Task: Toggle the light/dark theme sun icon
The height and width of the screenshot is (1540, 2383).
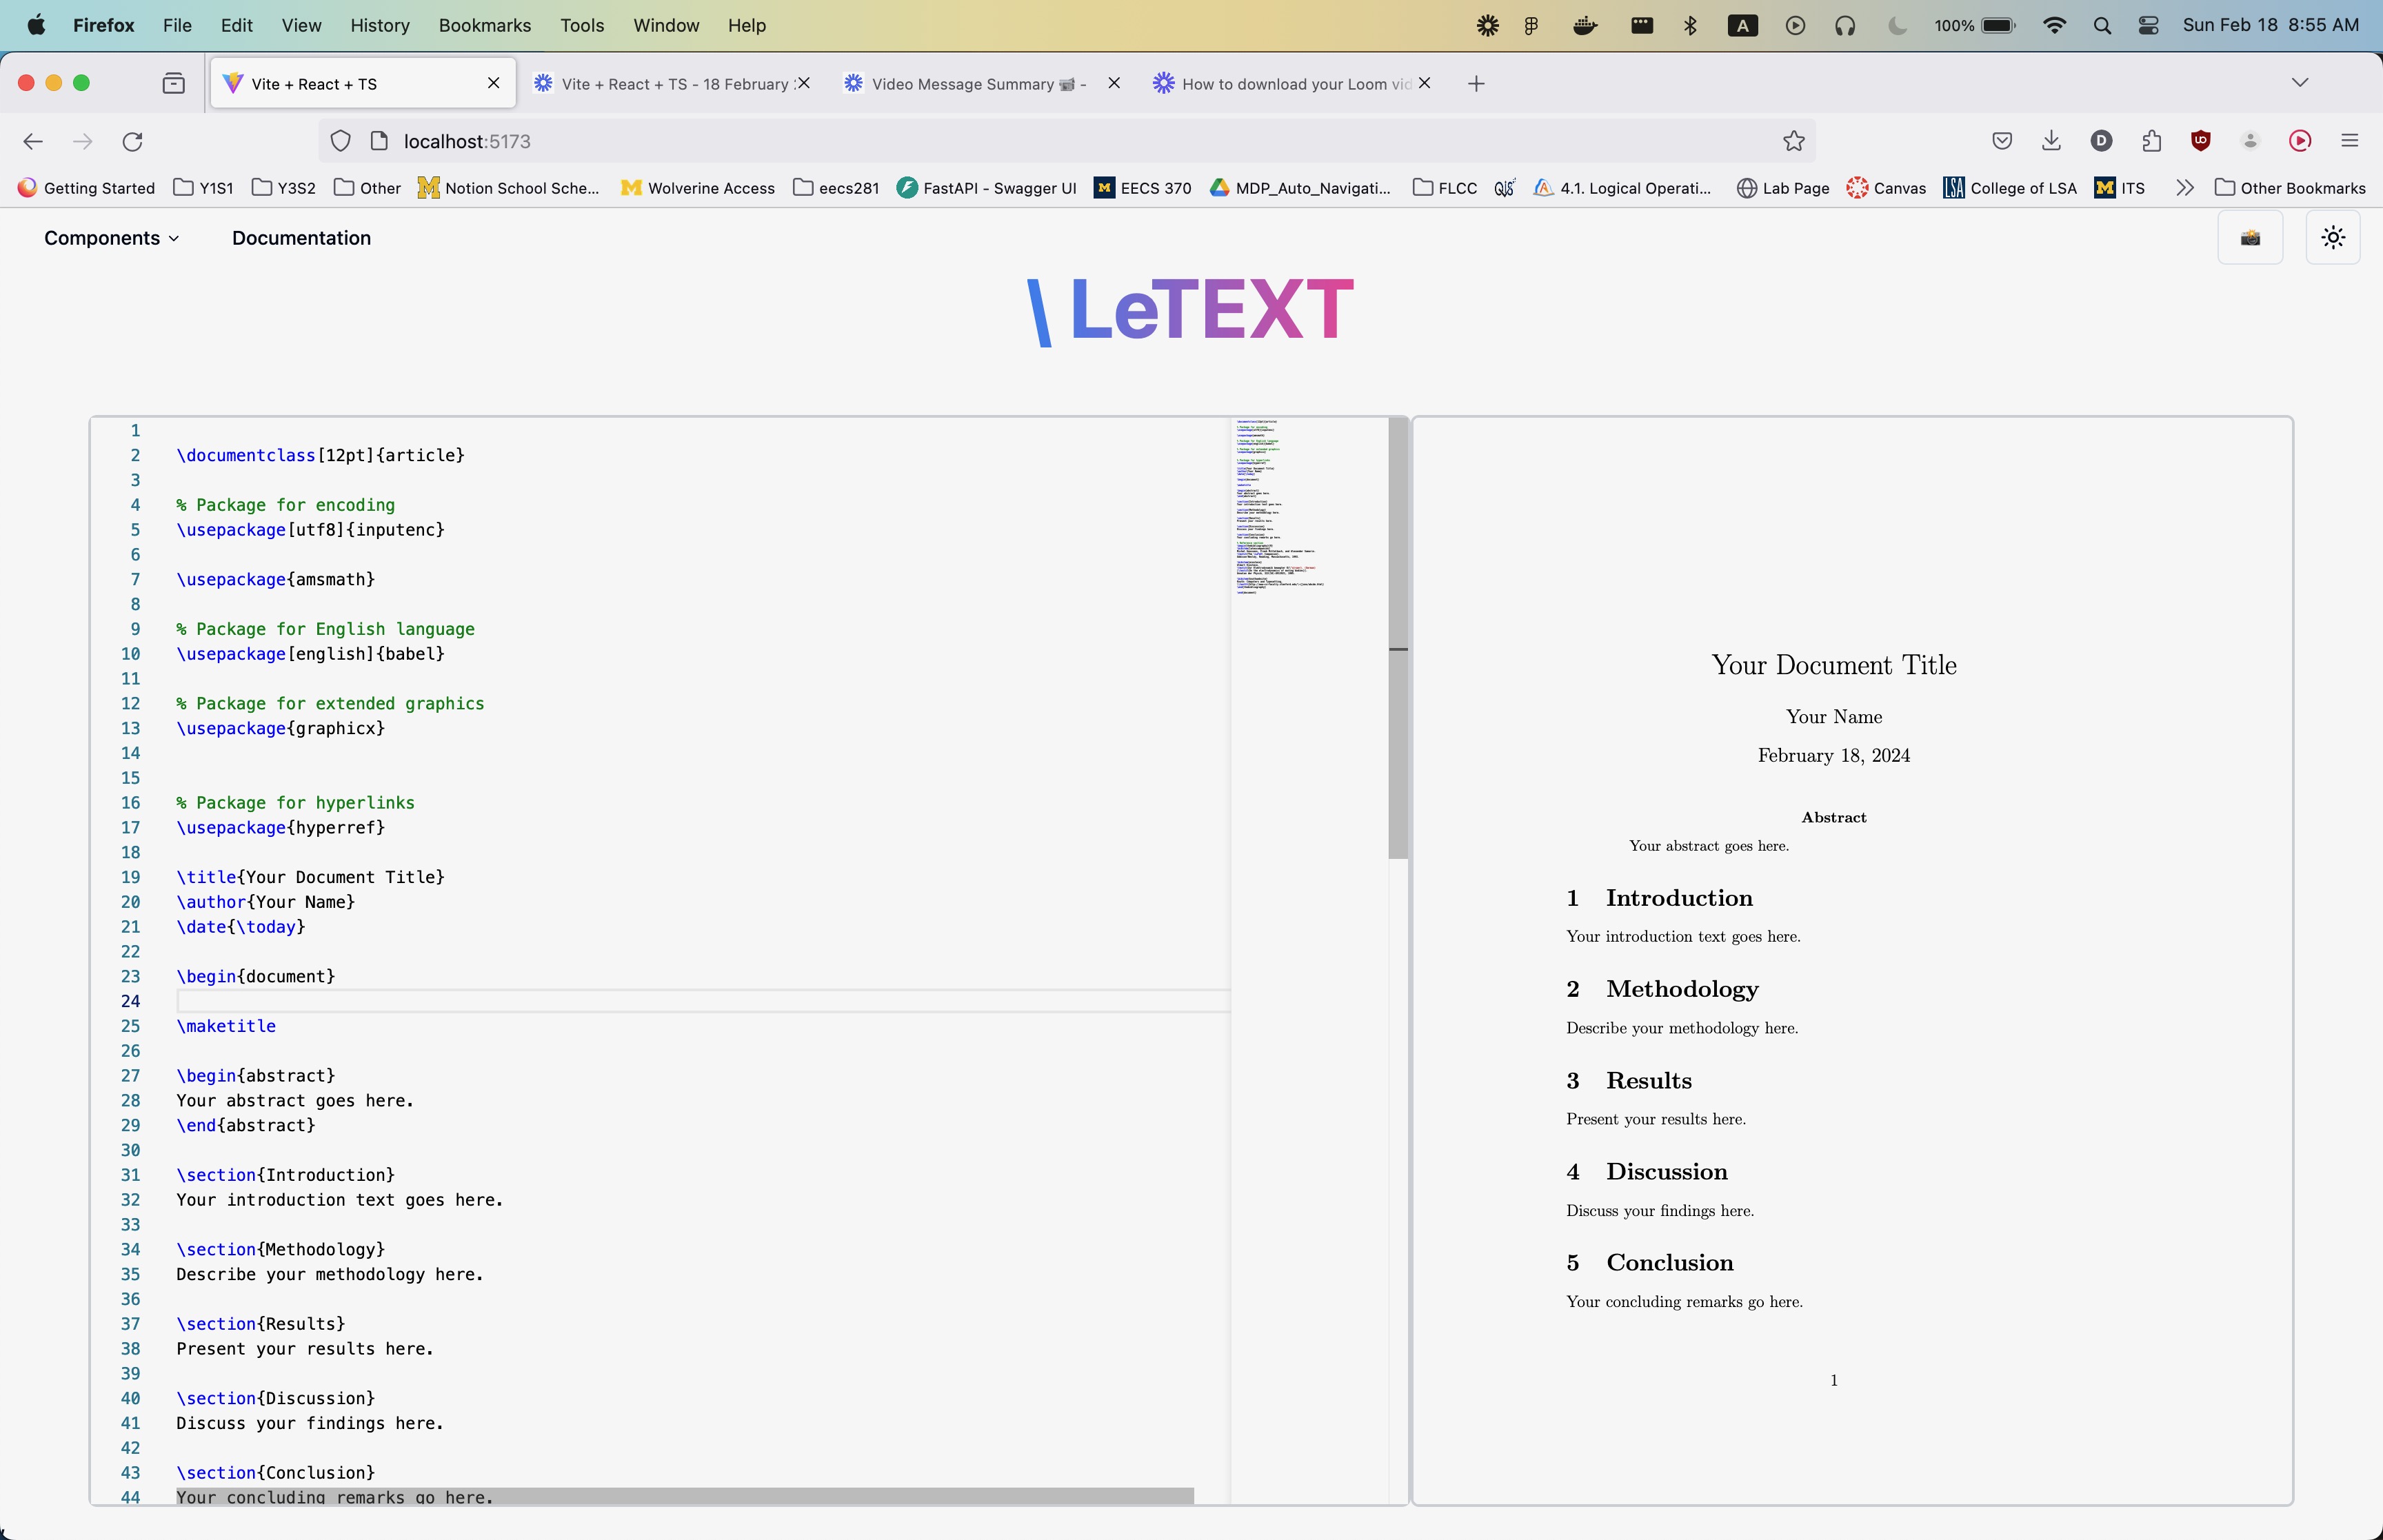Action: 2332,238
